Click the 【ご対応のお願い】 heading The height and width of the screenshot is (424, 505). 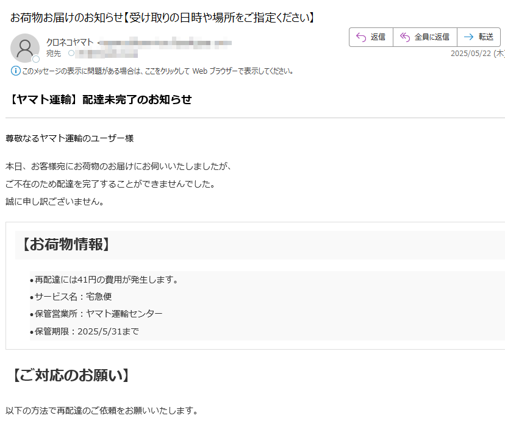tap(71, 375)
